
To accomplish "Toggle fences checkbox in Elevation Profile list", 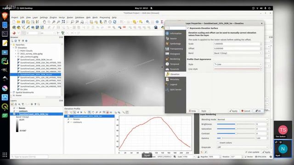I will coord(68,119).
